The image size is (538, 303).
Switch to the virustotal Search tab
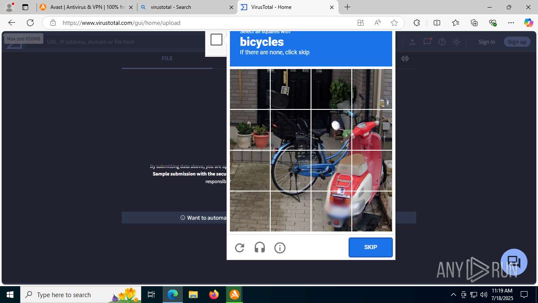click(187, 7)
